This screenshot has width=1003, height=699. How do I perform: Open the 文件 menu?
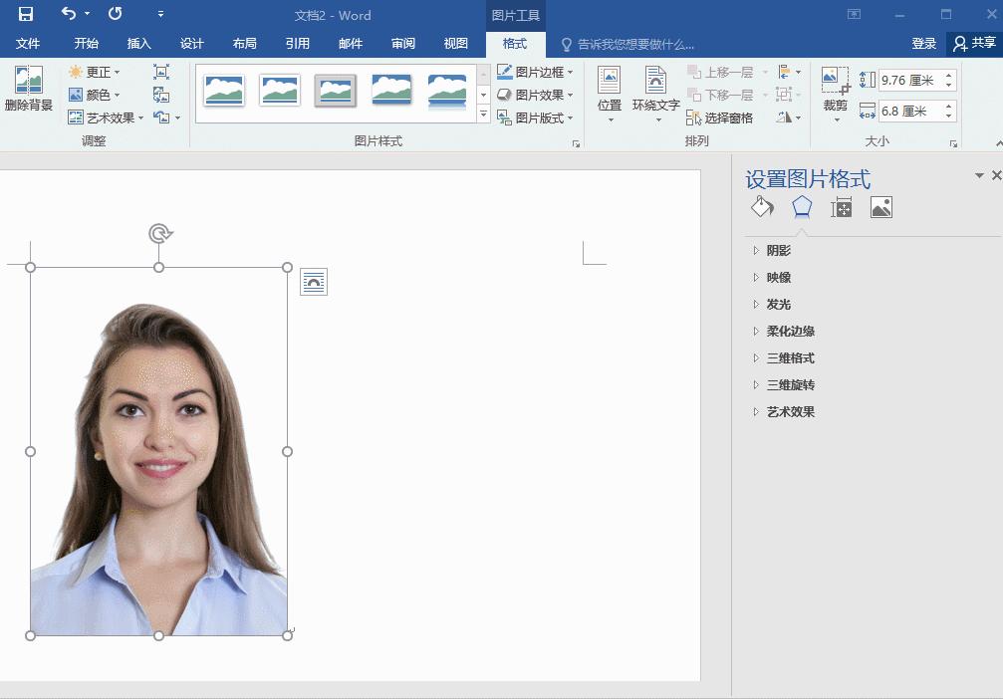point(29,44)
